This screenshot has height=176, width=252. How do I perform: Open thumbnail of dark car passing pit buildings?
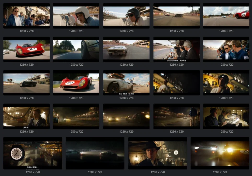[x=26, y=83]
